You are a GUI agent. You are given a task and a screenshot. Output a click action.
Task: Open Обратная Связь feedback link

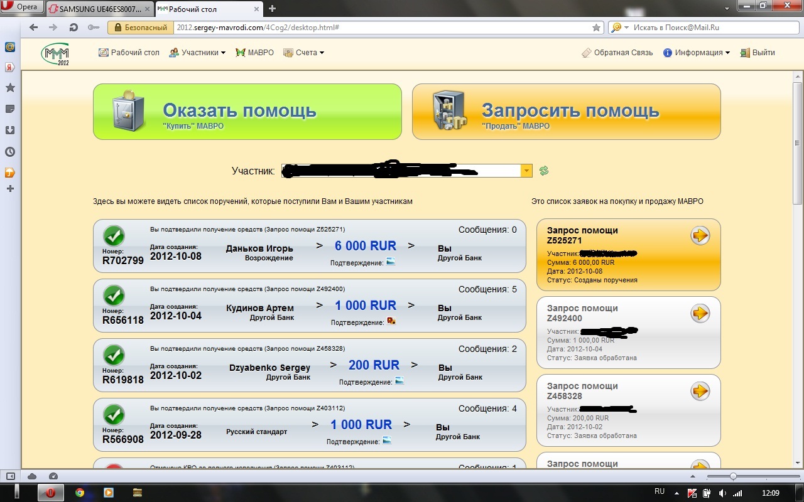617,53
